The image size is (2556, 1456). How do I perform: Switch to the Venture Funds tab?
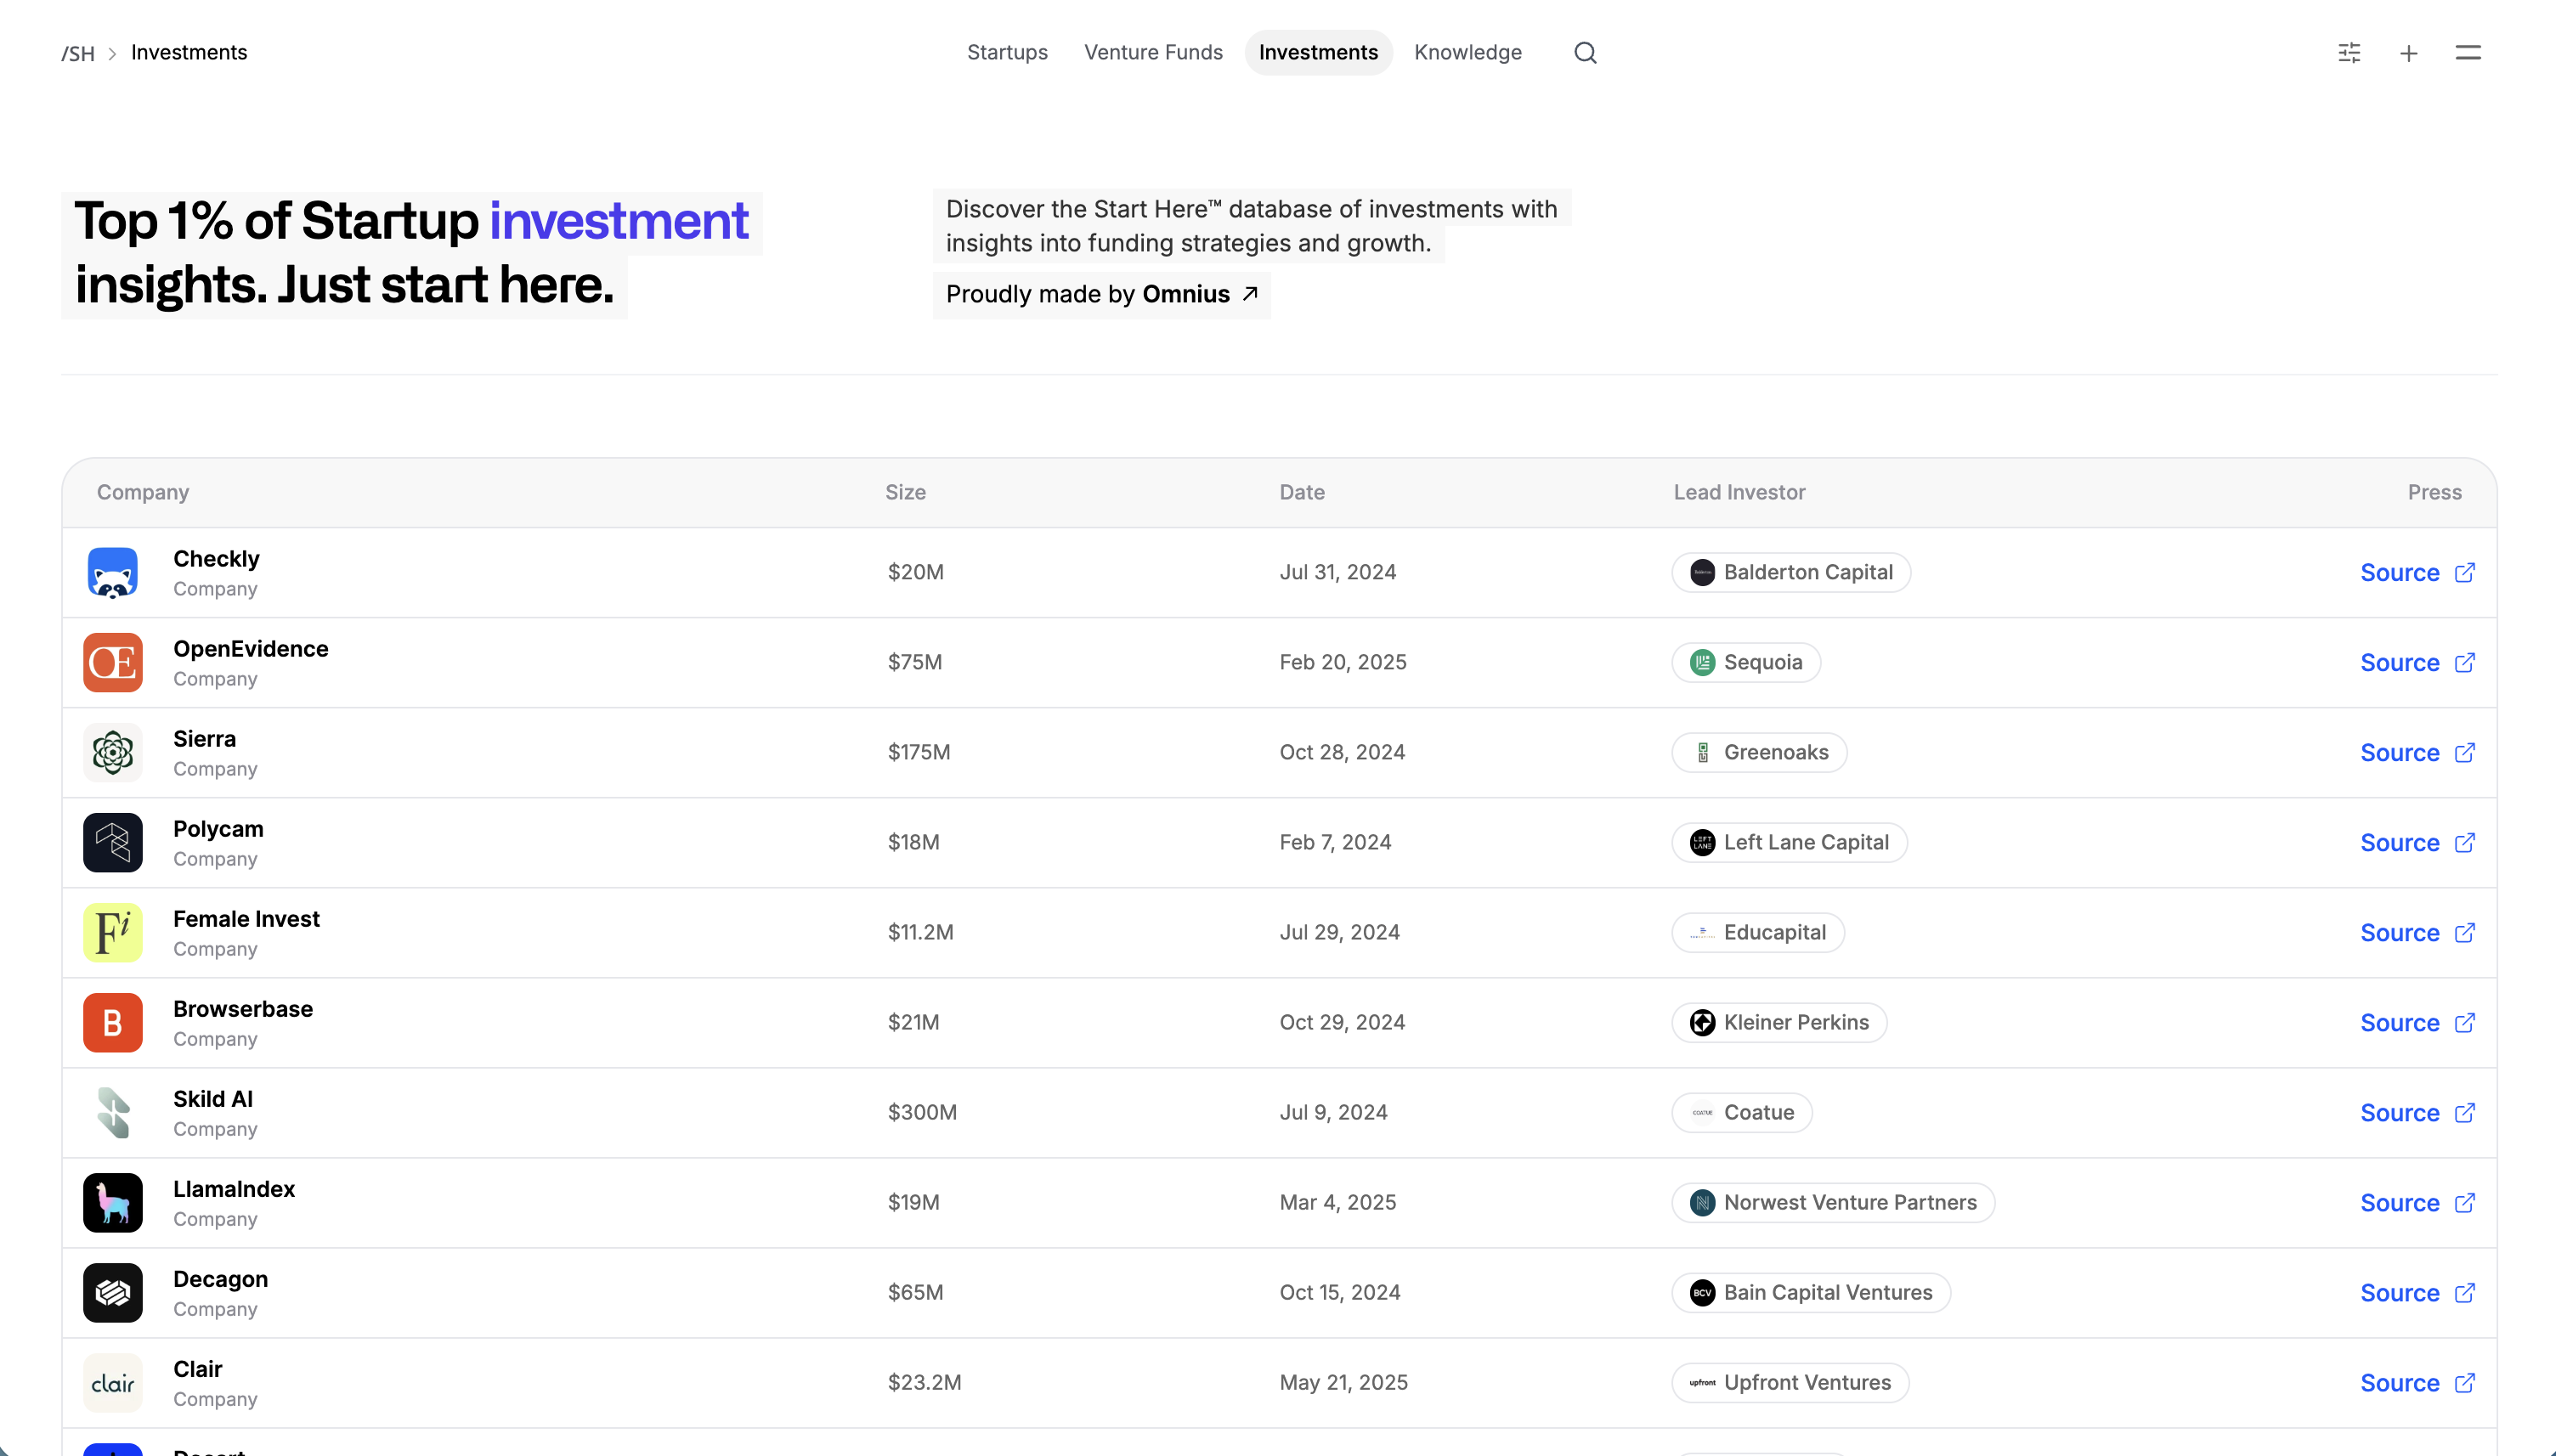coord(1153,53)
